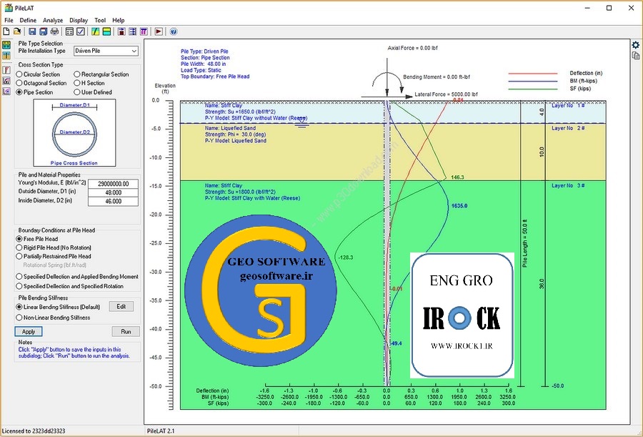The height and width of the screenshot is (437, 643).
Task: Click the New file icon in toolbar
Action: 6,31
